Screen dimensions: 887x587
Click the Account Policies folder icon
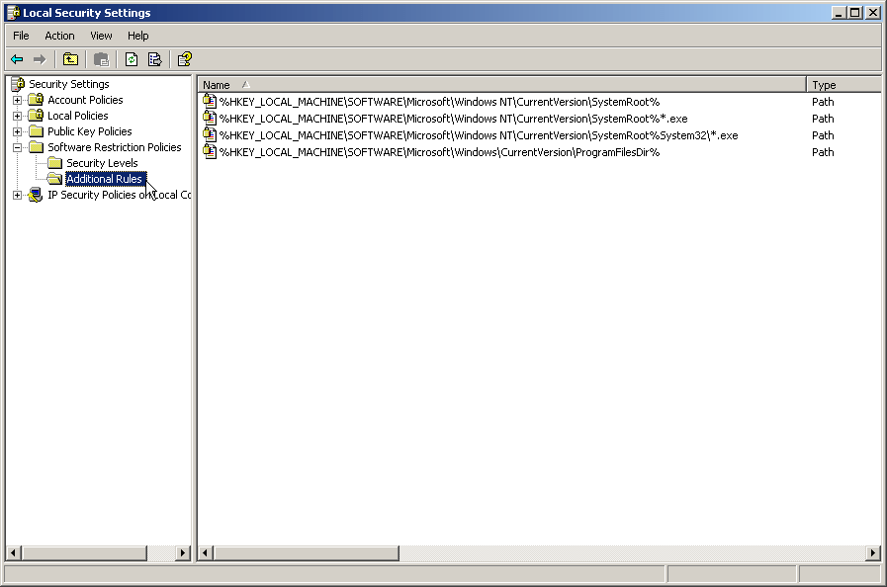coord(37,100)
